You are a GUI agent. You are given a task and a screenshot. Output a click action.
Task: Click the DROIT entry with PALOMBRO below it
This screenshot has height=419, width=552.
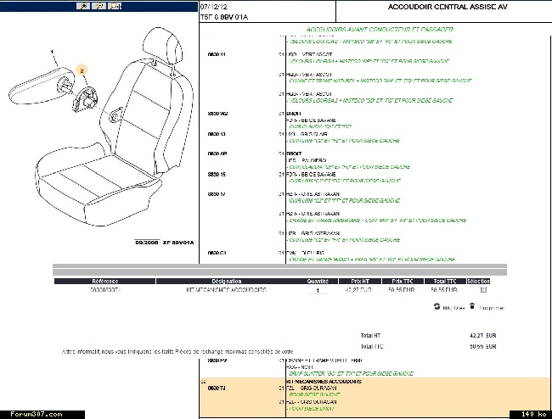click(x=294, y=154)
